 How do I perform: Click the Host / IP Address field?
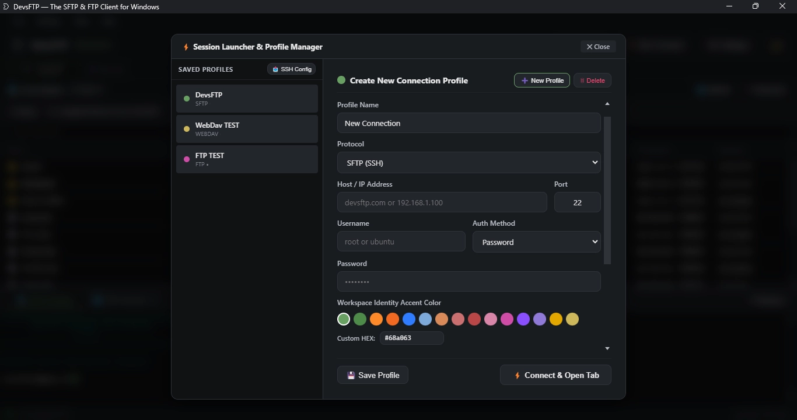click(442, 202)
